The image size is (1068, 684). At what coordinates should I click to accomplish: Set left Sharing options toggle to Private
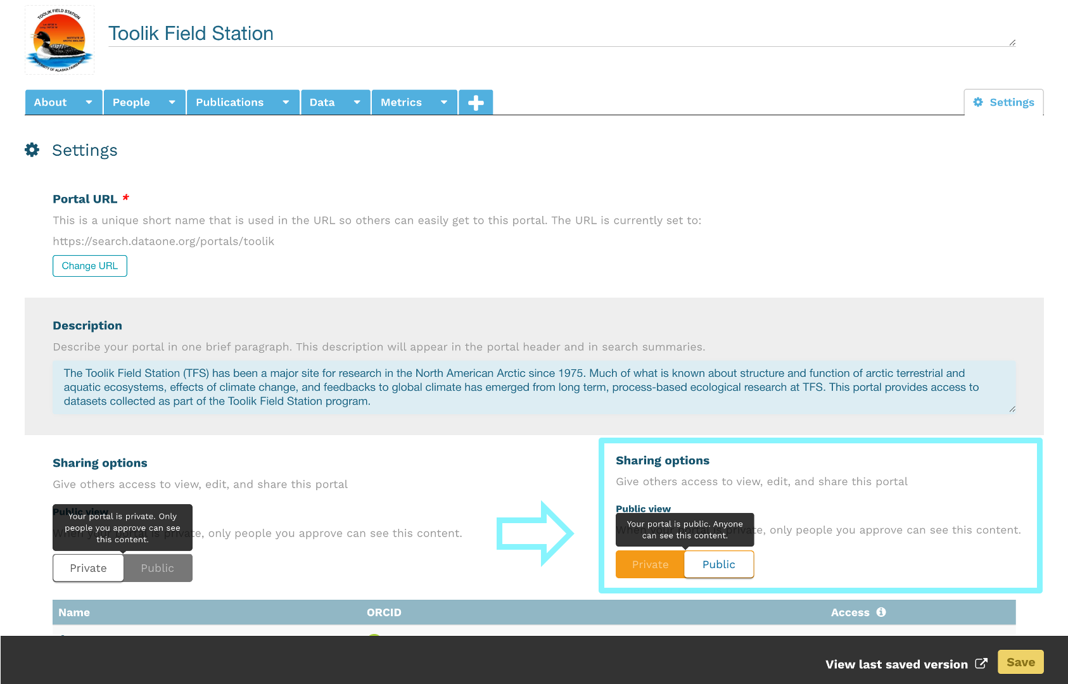(x=88, y=568)
